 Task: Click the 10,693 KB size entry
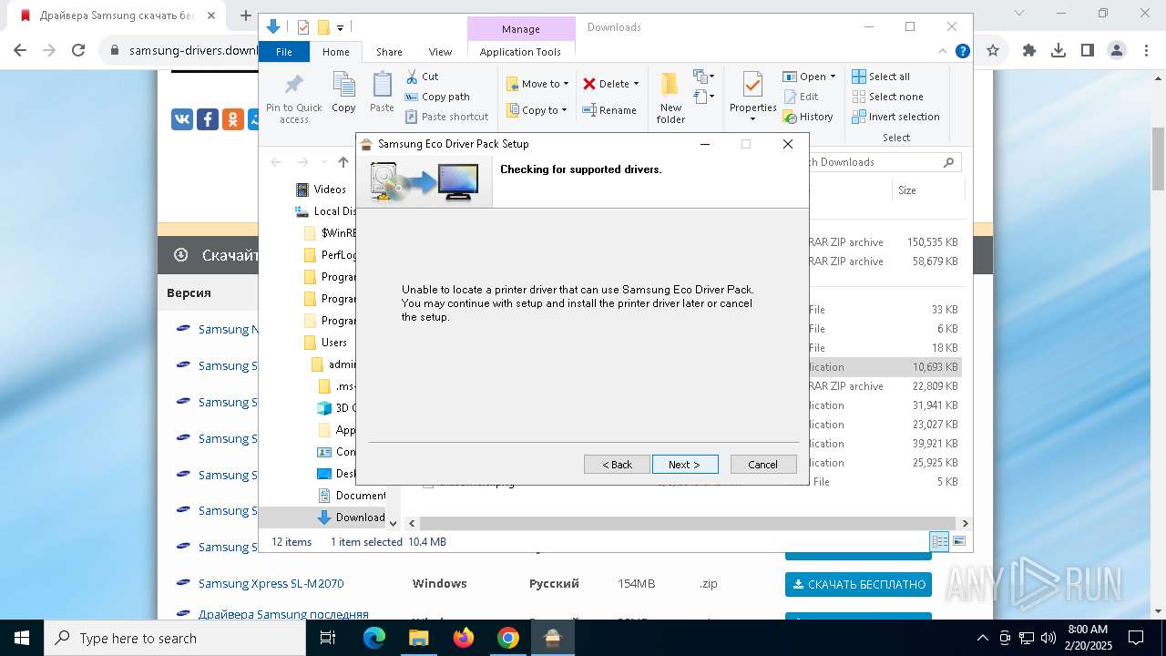(x=935, y=367)
